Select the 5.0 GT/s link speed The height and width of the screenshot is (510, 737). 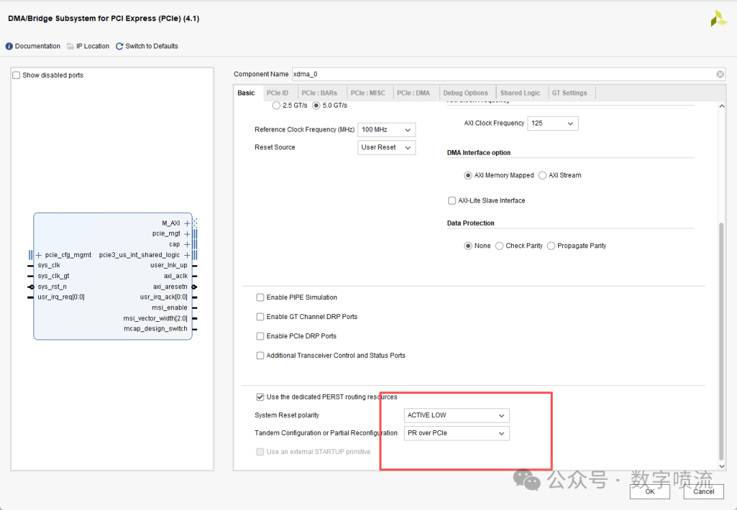point(317,106)
